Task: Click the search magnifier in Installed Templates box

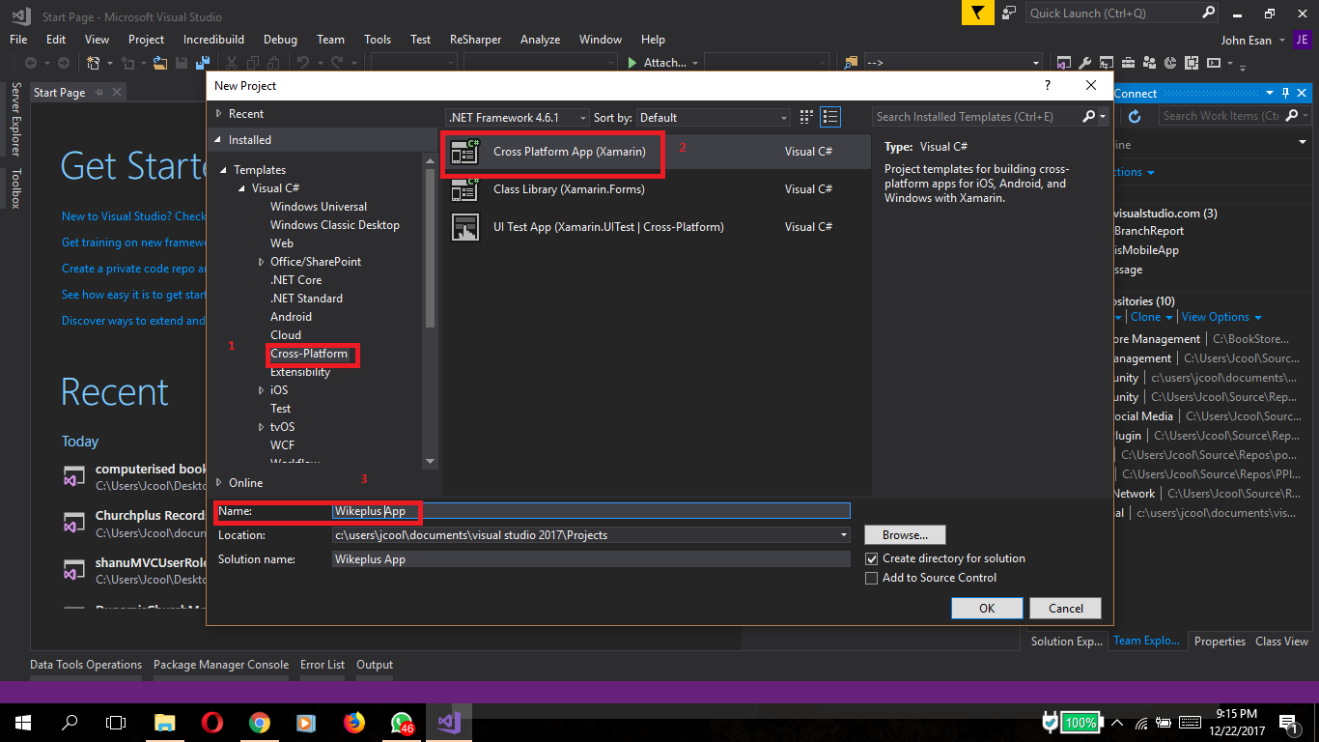Action: [1089, 117]
